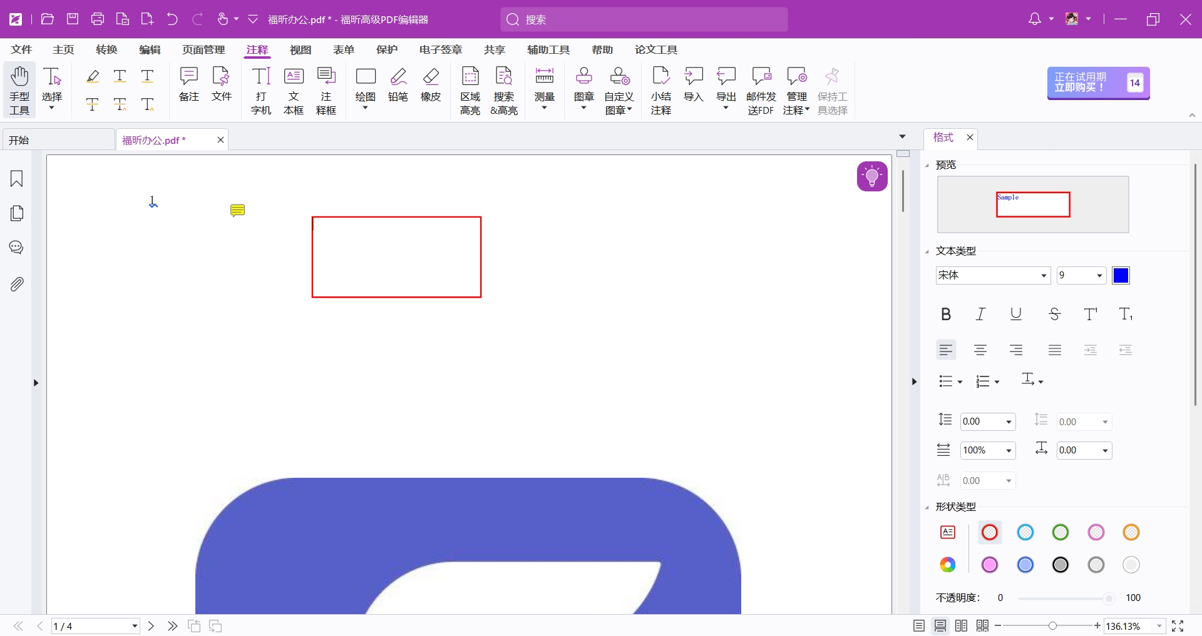The height and width of the screenshot is (636, 1202).
Task: Open the attachments paperclip panel
Action: pyautogui.click(x=17, y=285)
